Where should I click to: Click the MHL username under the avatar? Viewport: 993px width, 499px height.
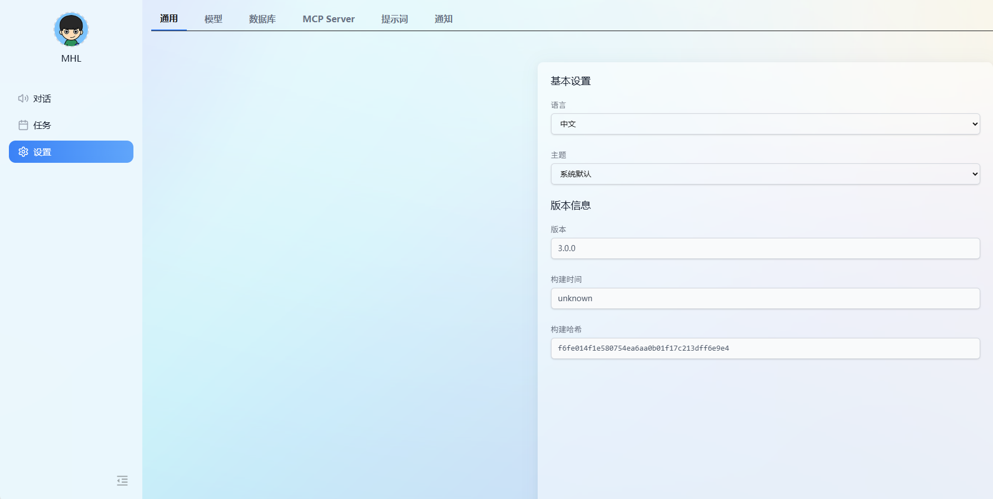coord(71,58)
